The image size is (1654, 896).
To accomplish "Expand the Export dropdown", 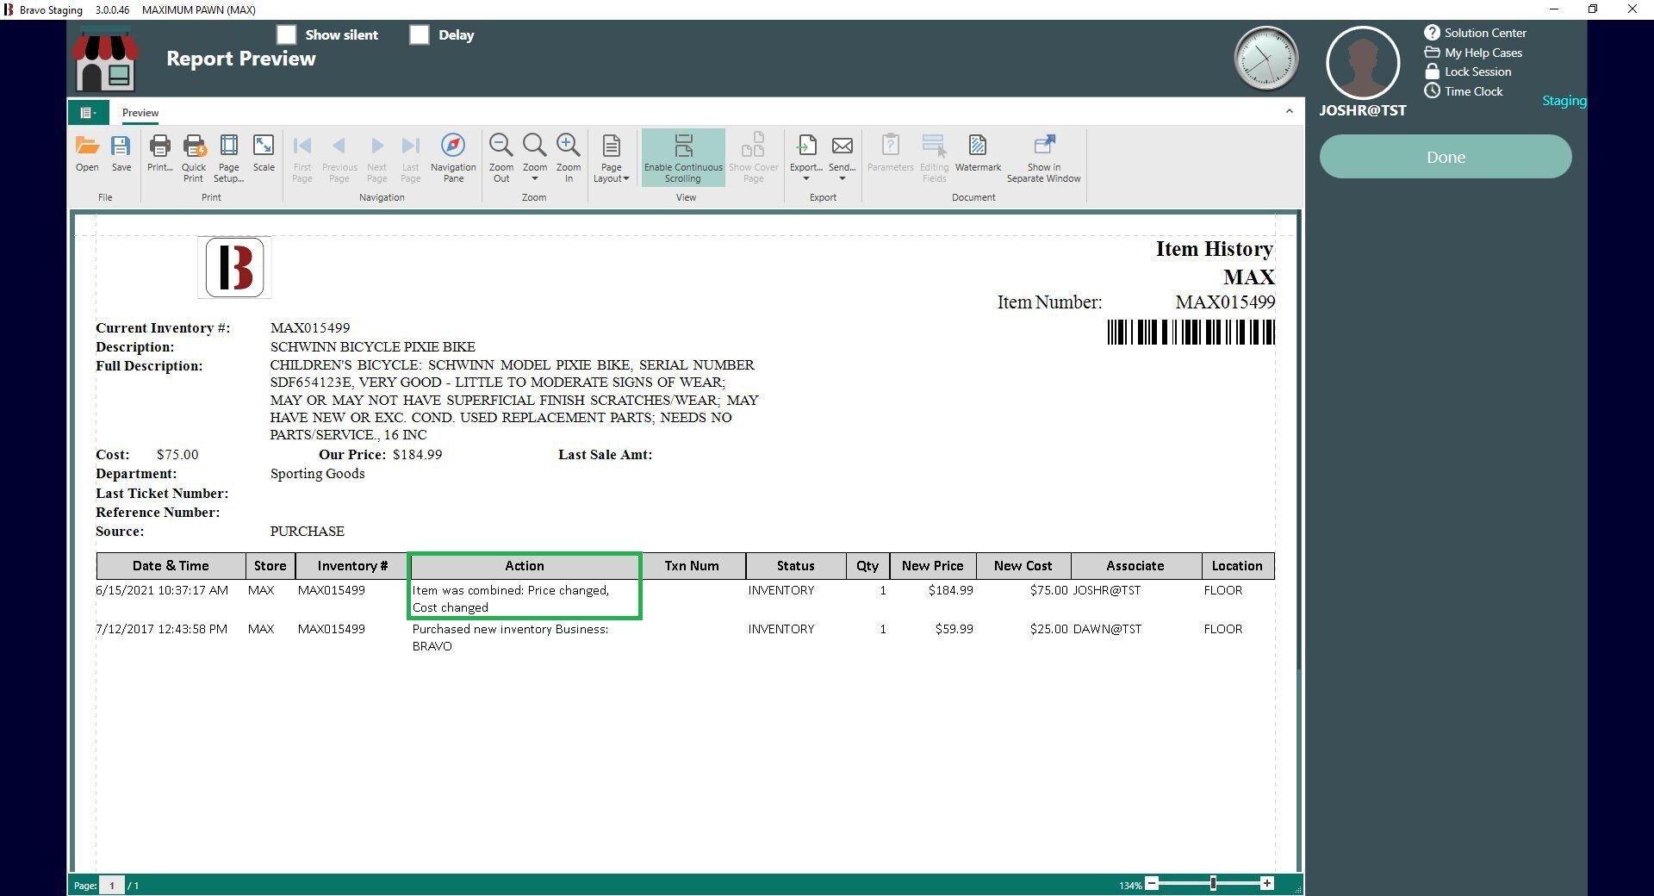I will coord(806,178).
